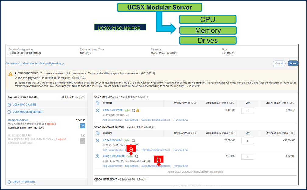Click the green CPU box
Viewport: 307px width, 190px height.
[x=208, y=19]
